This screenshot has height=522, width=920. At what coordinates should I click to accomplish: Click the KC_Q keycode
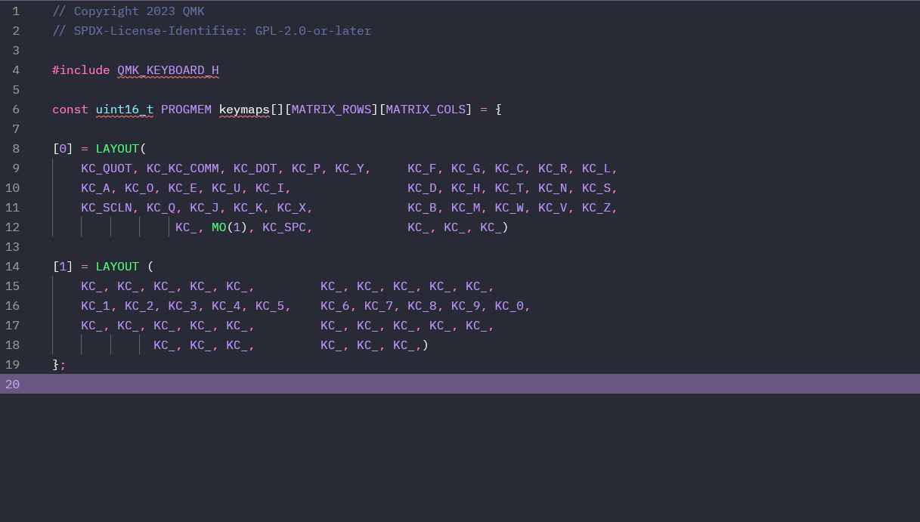click(x=161, y=208)
